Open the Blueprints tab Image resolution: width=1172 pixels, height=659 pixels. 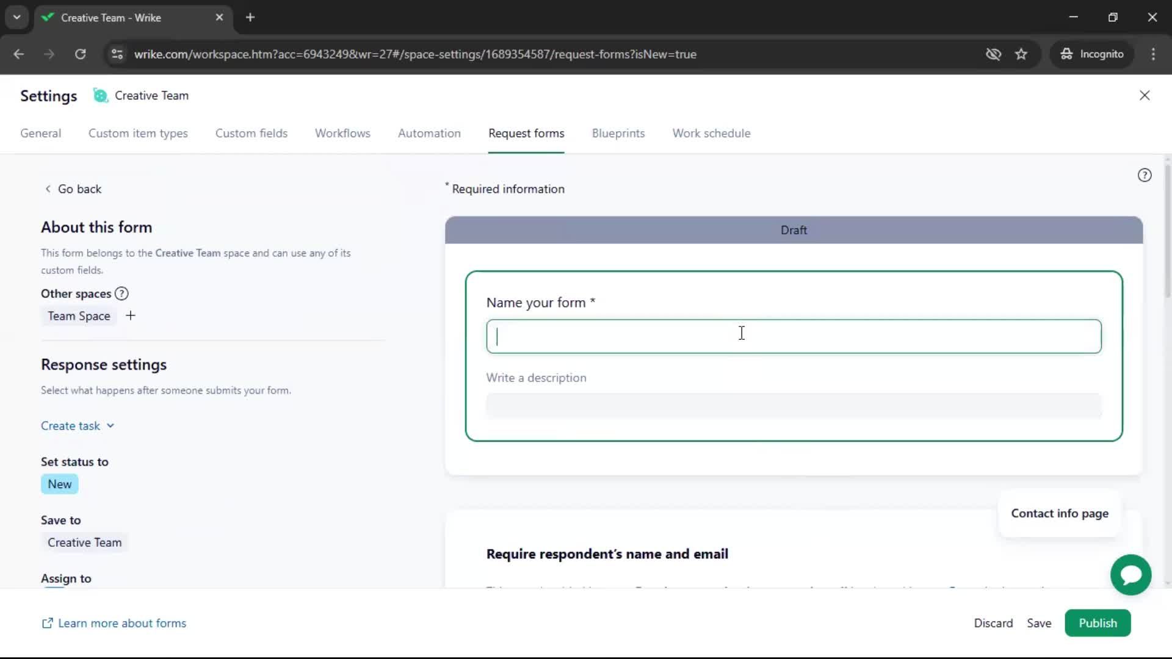point(618,133)
